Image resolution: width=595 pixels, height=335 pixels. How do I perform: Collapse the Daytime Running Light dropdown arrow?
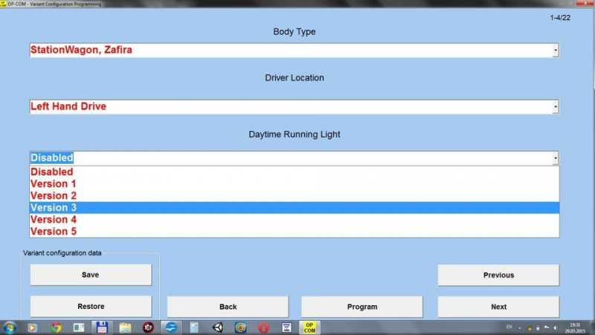tap(556, 158)
